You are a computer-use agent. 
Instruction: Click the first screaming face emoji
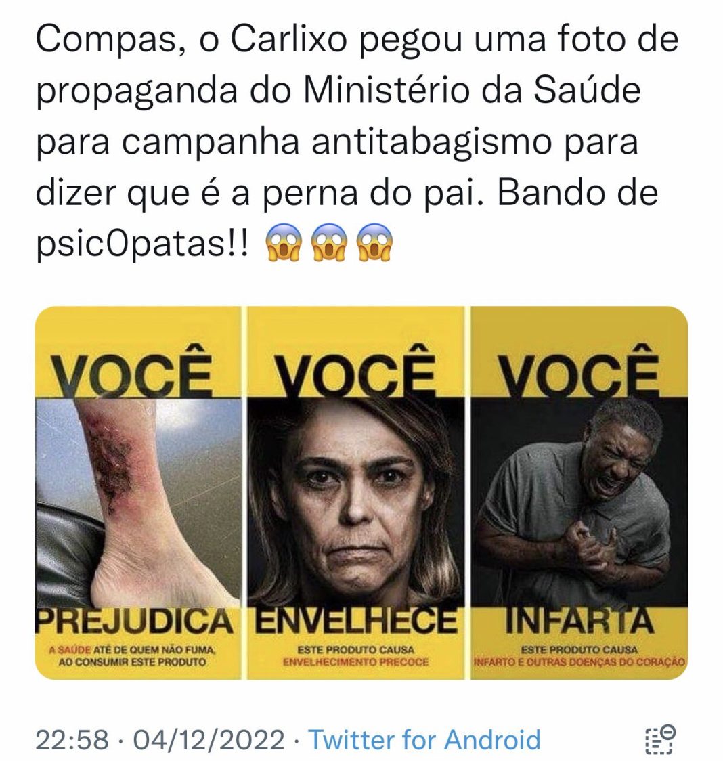coord(282,242)
